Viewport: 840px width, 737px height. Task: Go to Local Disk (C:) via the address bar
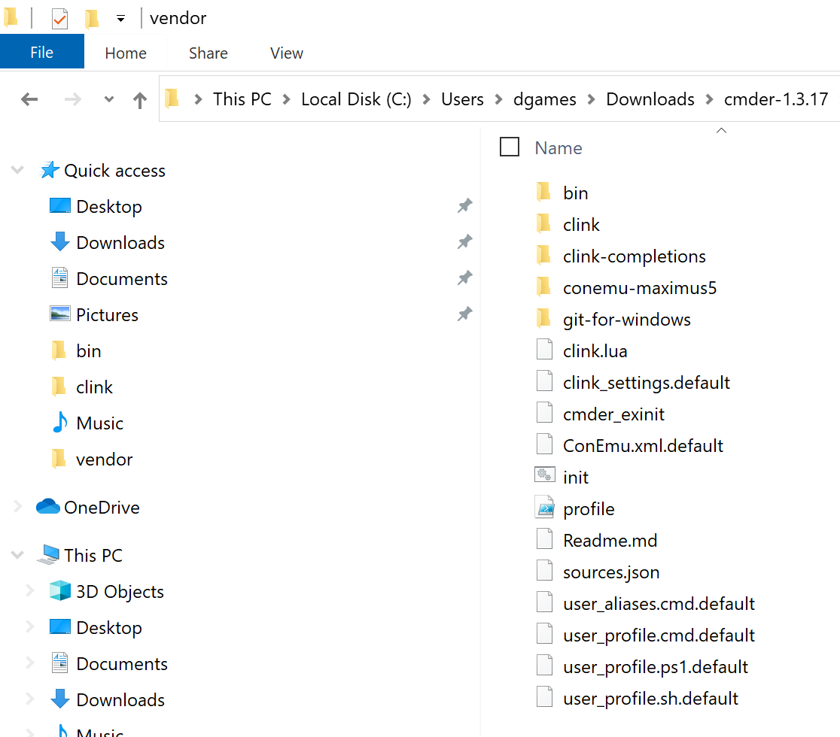pos(356,99)
